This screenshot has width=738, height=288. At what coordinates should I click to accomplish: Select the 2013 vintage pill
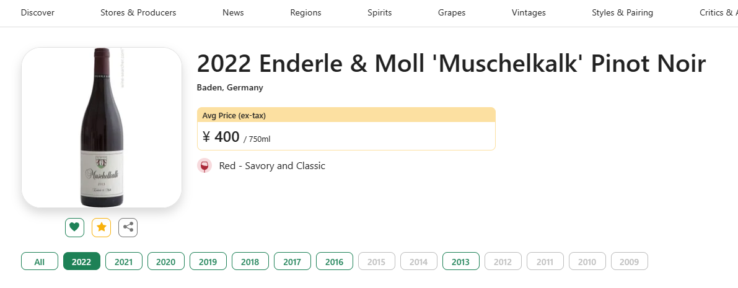coord(461,261)
